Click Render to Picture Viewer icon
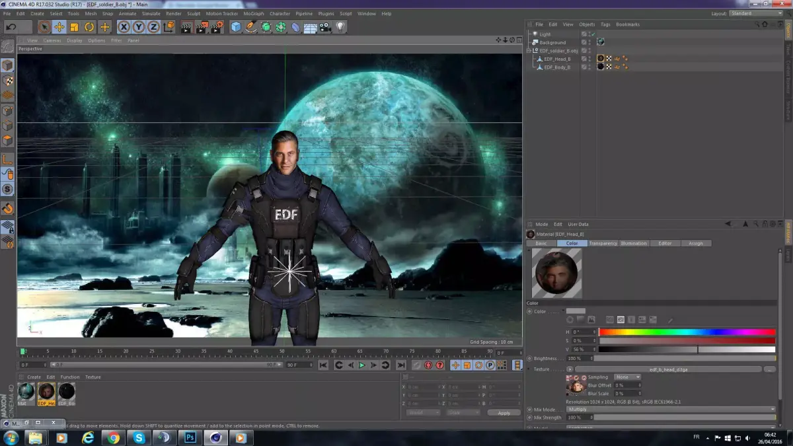 [x=202, y=27]
